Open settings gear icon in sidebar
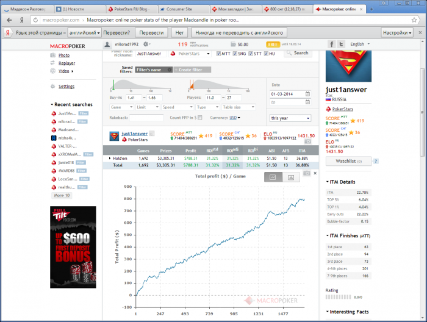427x322 pixels. click(x=53, y=86)
